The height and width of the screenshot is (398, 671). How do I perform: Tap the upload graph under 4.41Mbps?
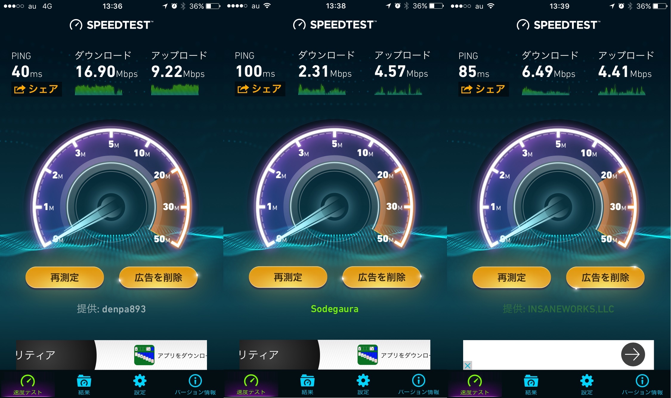(622, 90)
